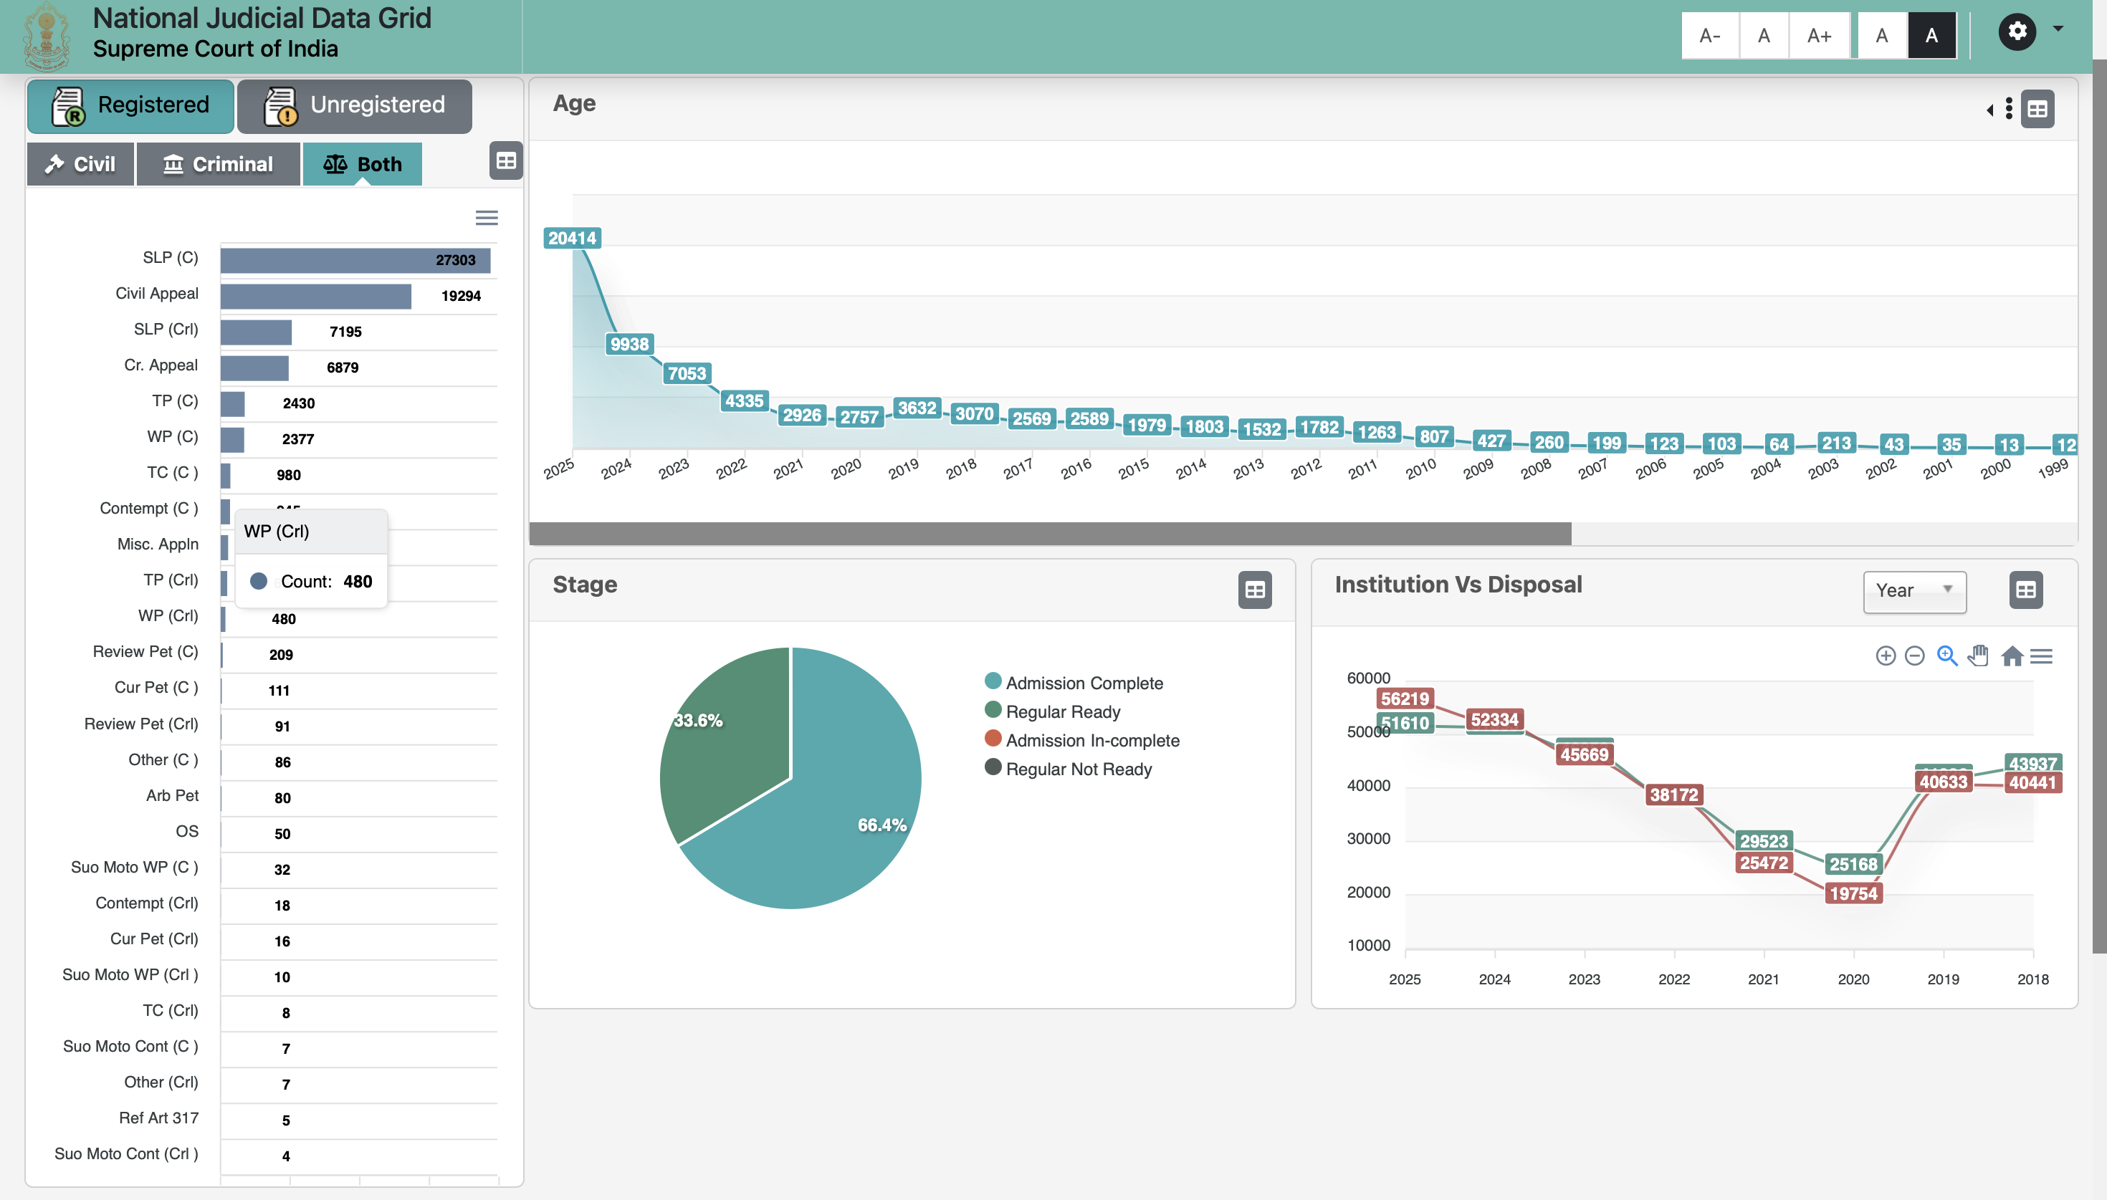
Task: Expand Age panel three-dot options
Action: (x=2009, y=109)
